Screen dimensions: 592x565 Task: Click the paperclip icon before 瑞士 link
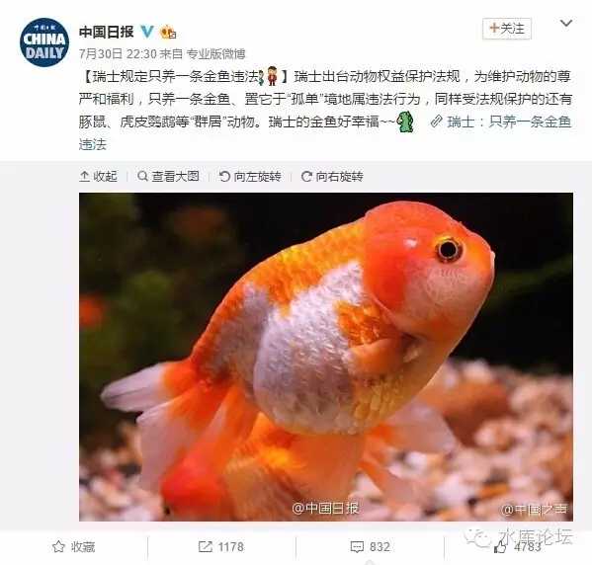click(x=436, y=121)
